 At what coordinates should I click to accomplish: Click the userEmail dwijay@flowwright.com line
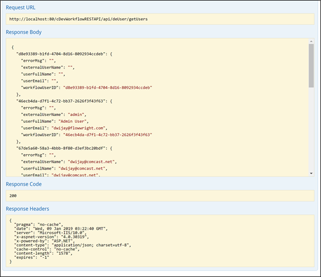click(x=64, y=128)
